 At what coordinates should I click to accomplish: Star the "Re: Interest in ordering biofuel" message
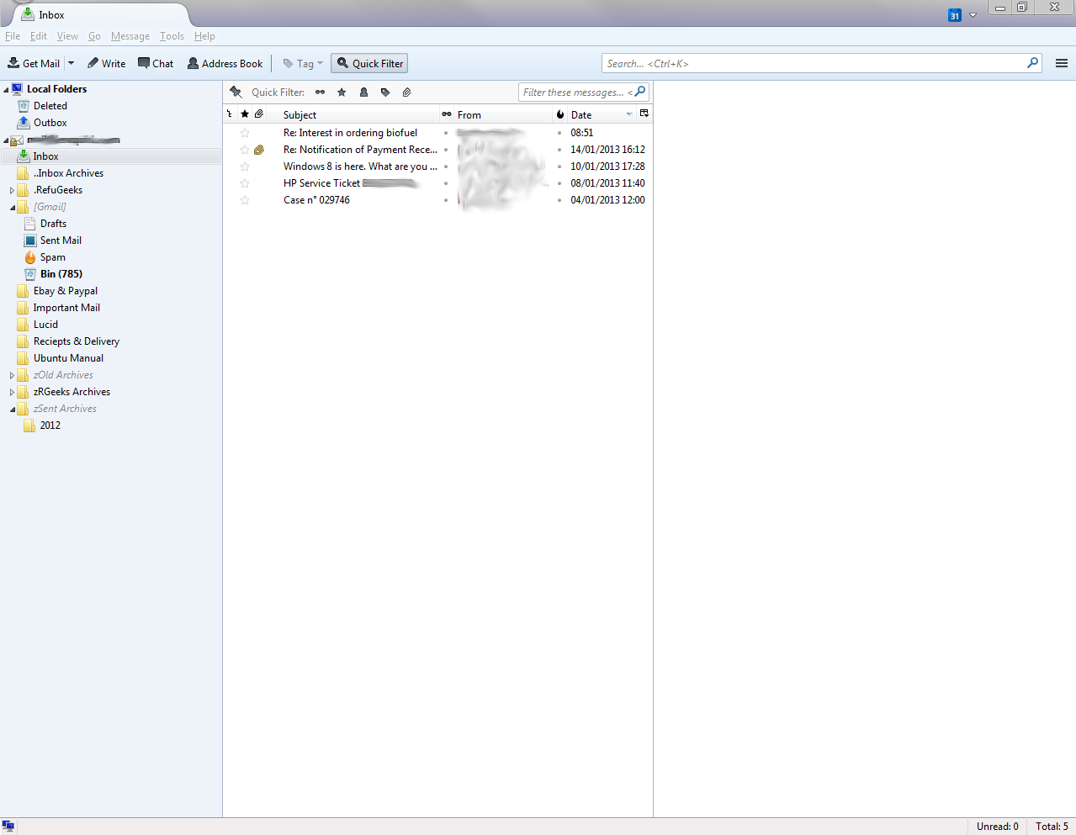pos(245,133)
